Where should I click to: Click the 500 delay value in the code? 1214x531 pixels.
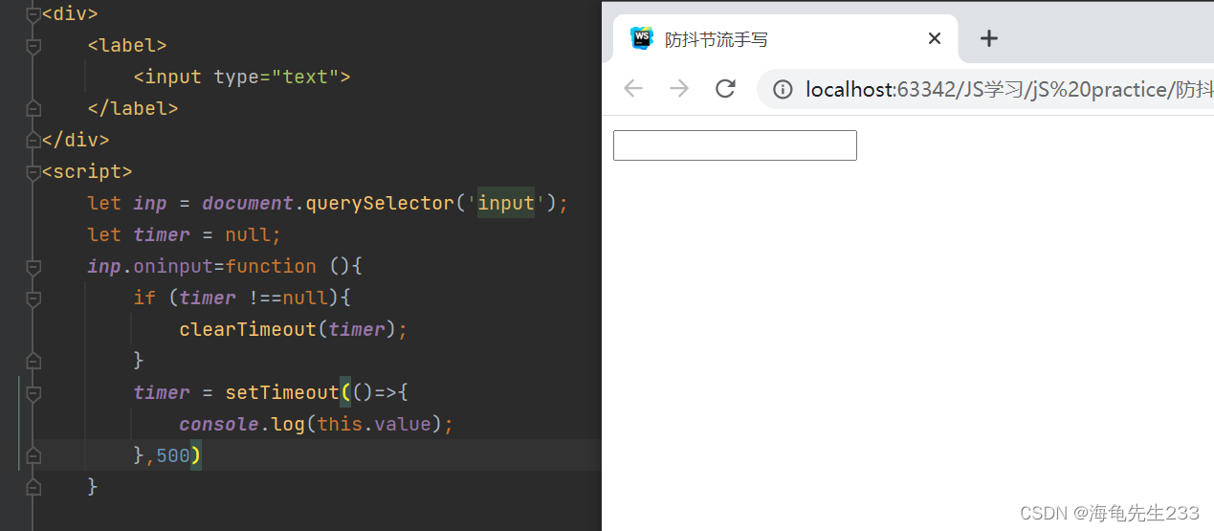pyautogui.click(x=173, y=455)
